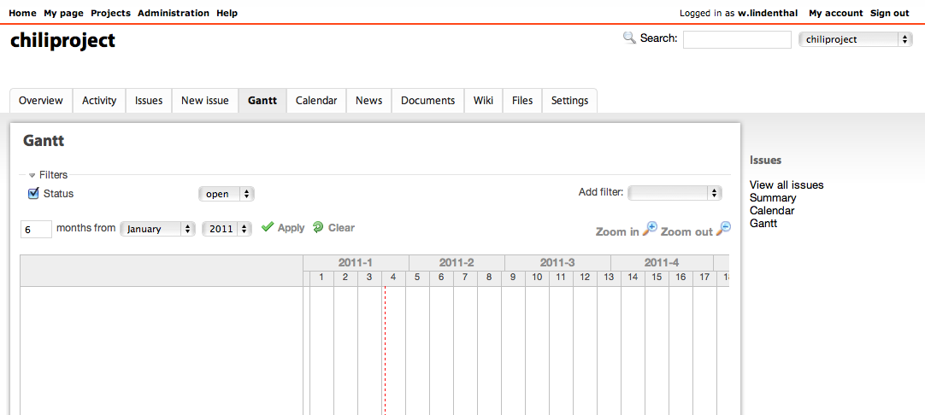
Task: Click the Zoom out link text
Action: (686, 231)
